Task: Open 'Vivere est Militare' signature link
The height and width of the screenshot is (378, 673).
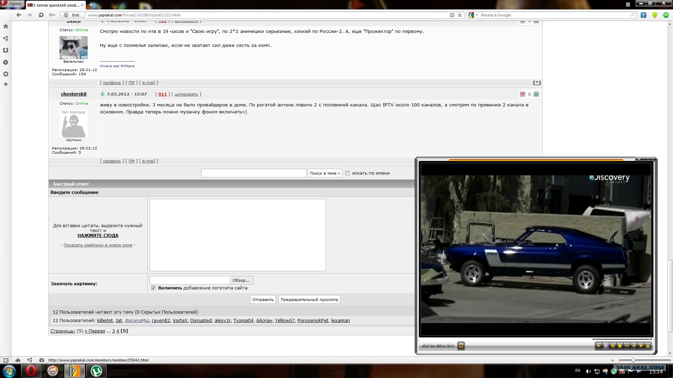Action: click(117, 66)
